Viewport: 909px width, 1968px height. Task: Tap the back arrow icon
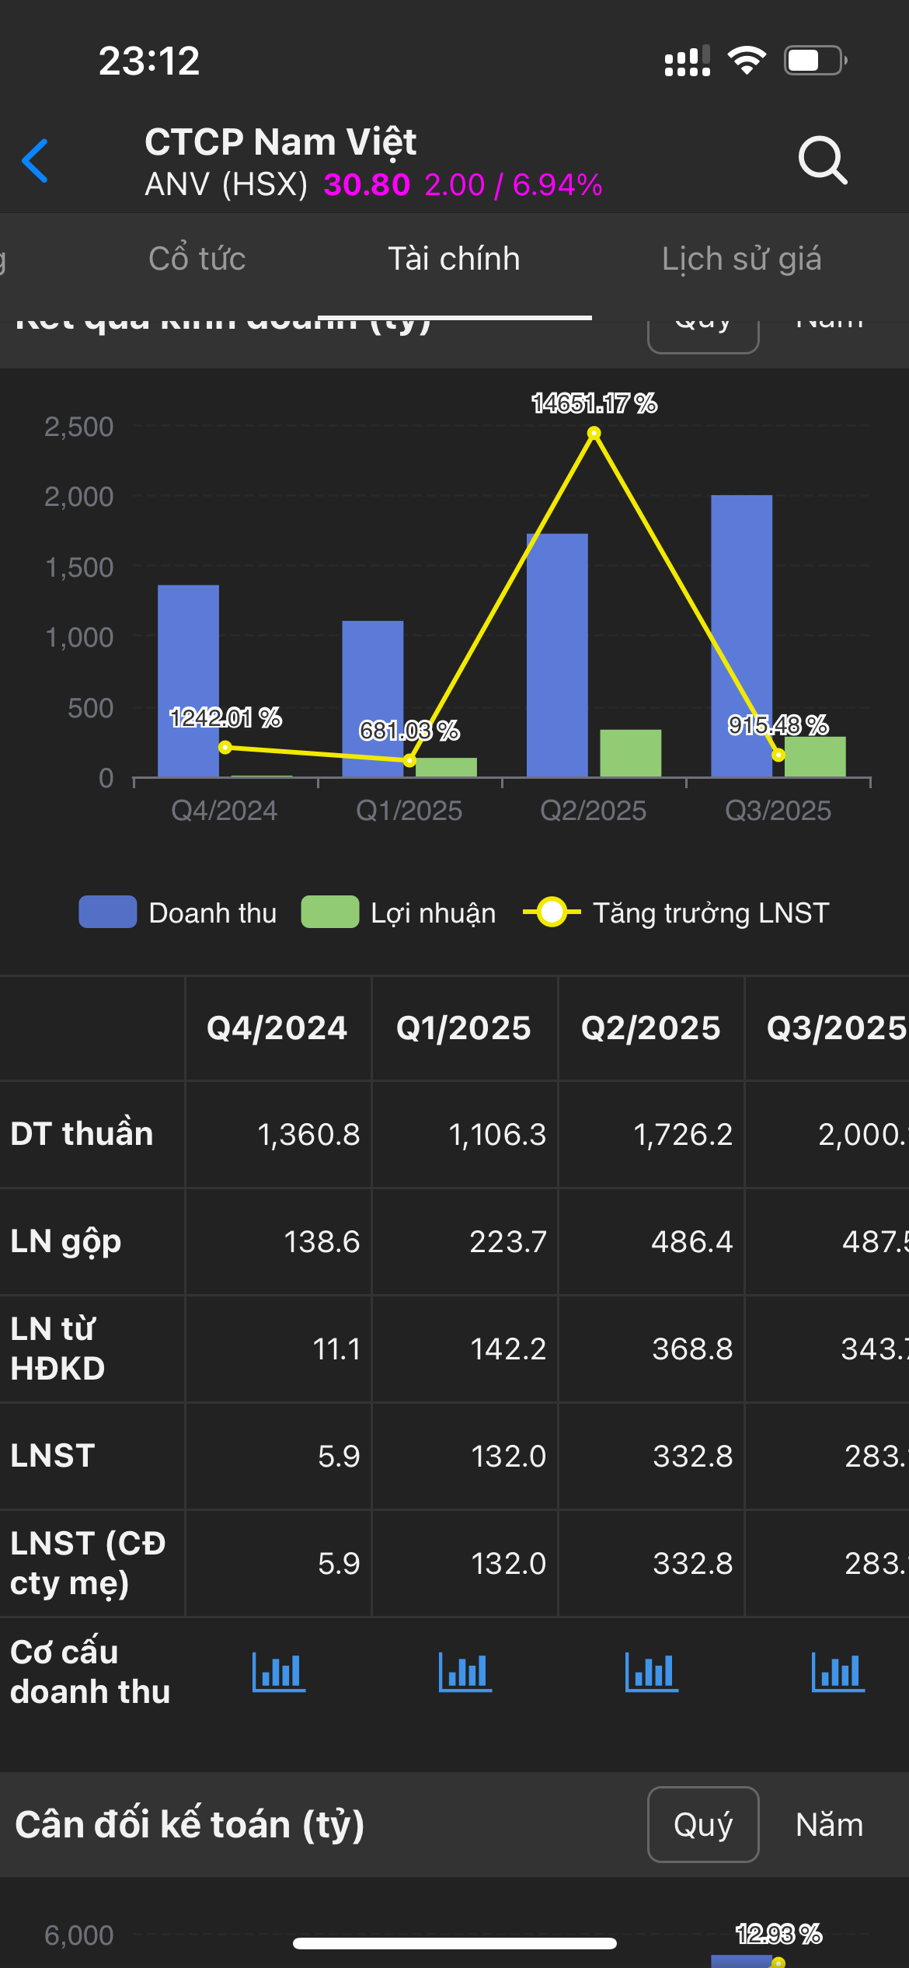(x=36, y=161)
